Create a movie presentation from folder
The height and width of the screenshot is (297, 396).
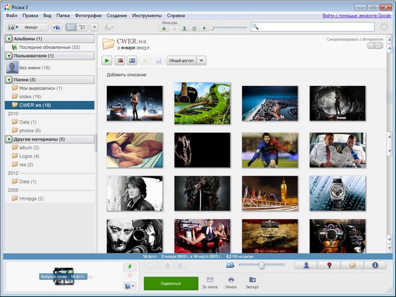pyautogui.click(x=133, y=61)
